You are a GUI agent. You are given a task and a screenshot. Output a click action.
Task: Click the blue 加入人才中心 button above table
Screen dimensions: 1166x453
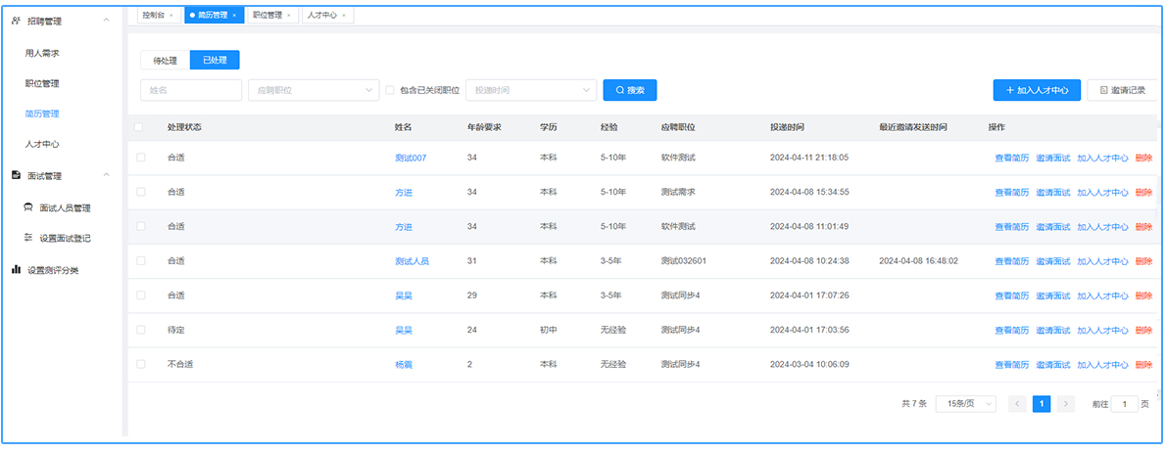pos(1037,90)
